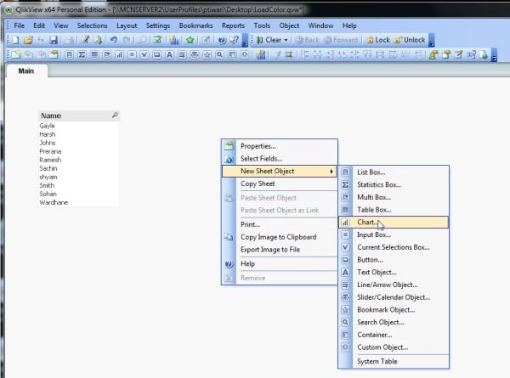Open the Selections menu
The image size is (510, 378).
92,25
